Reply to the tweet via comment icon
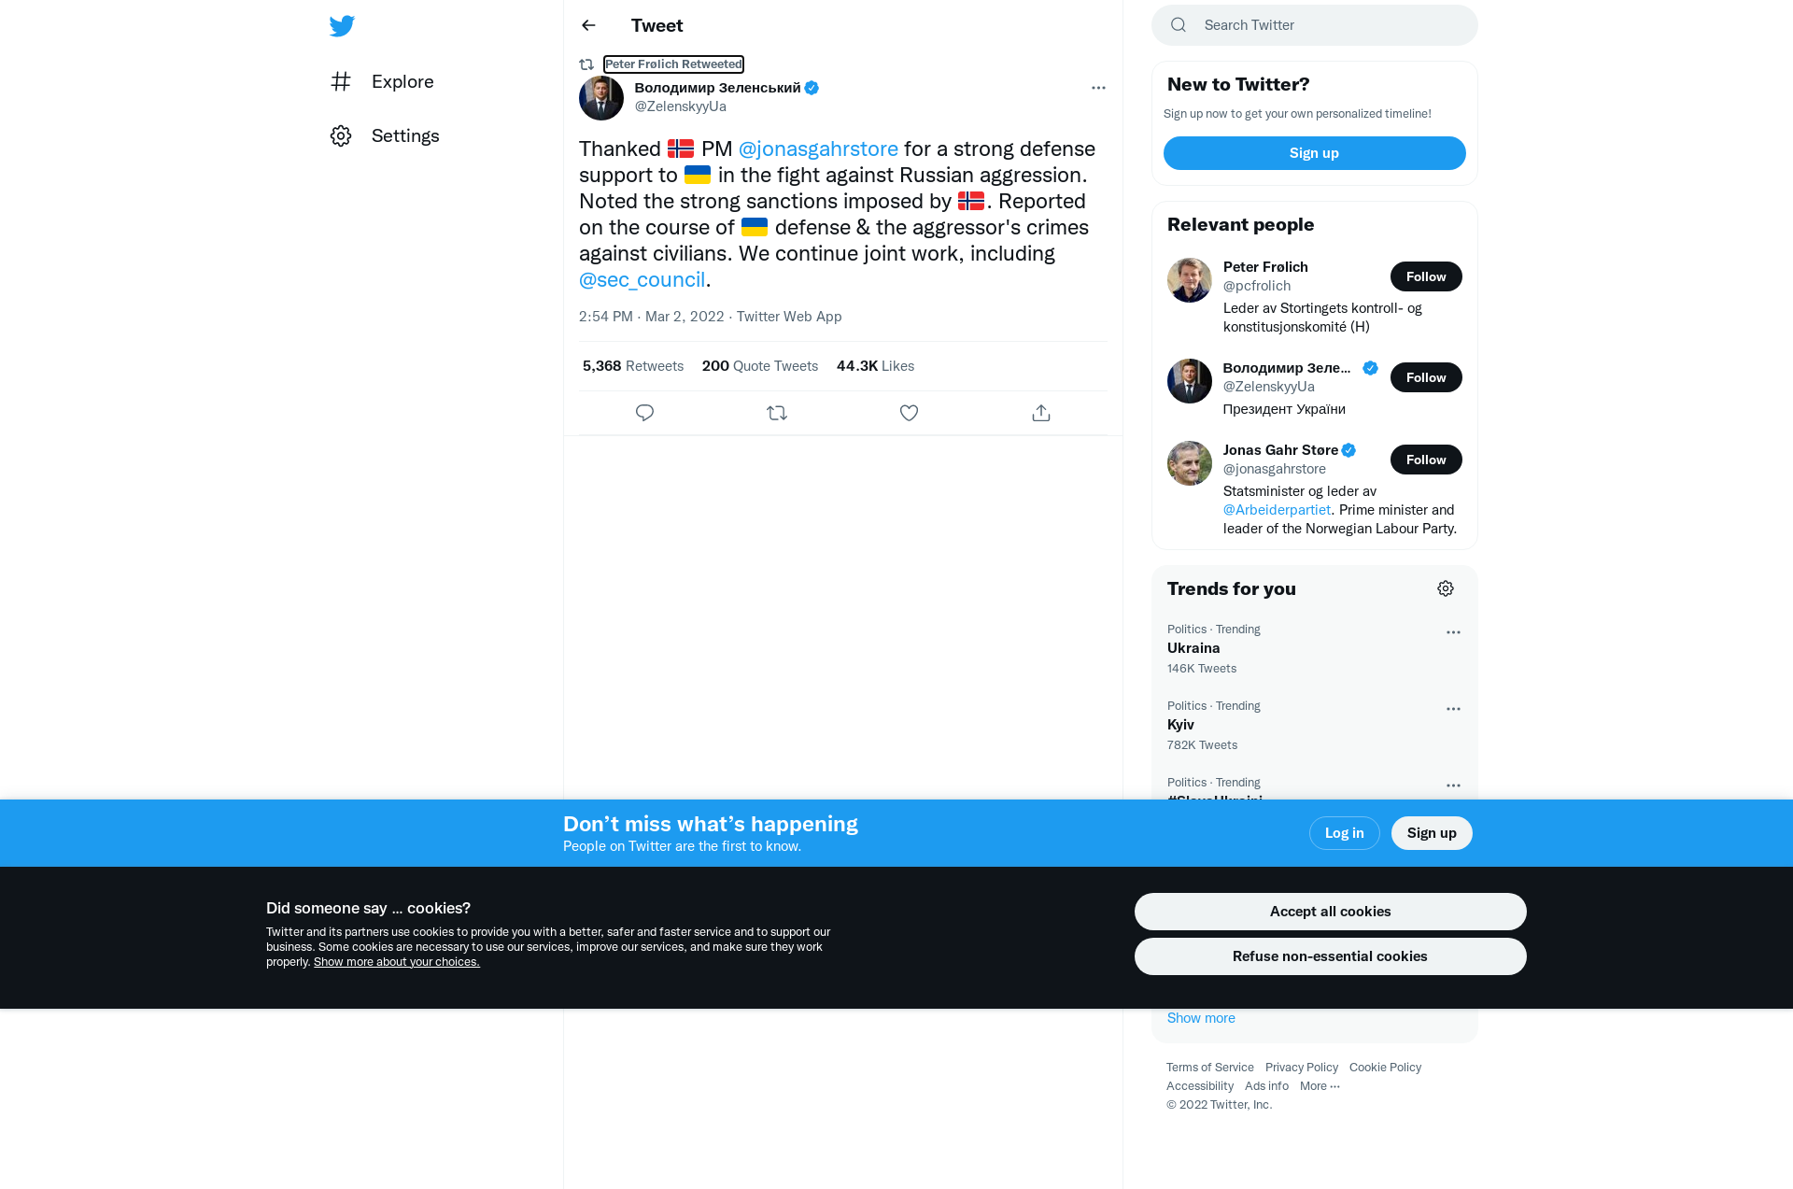 [x=644, y=413]
